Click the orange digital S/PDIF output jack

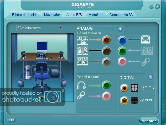(124, 88)
